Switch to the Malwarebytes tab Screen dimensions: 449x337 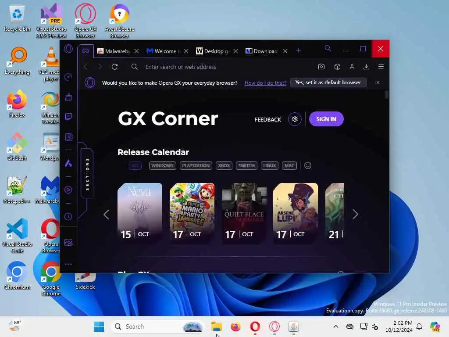(114, 51)
